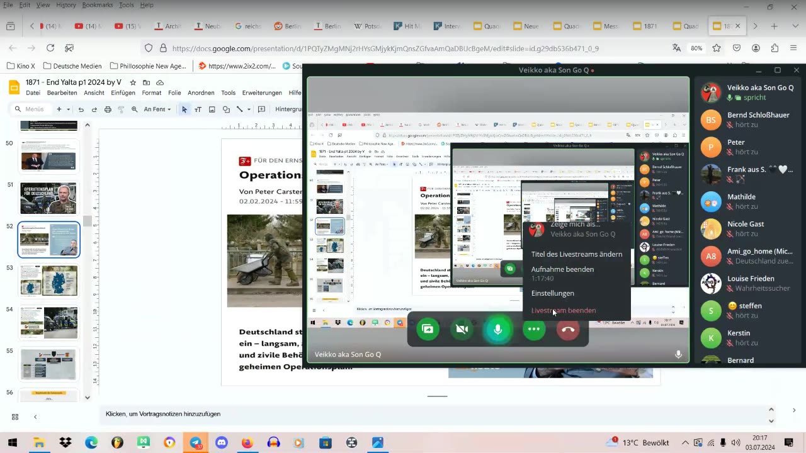Switch to the Potsd browser tab

tap(367, 26)
